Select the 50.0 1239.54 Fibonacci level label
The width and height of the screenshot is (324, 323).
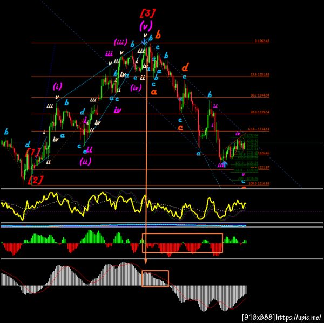260,112
